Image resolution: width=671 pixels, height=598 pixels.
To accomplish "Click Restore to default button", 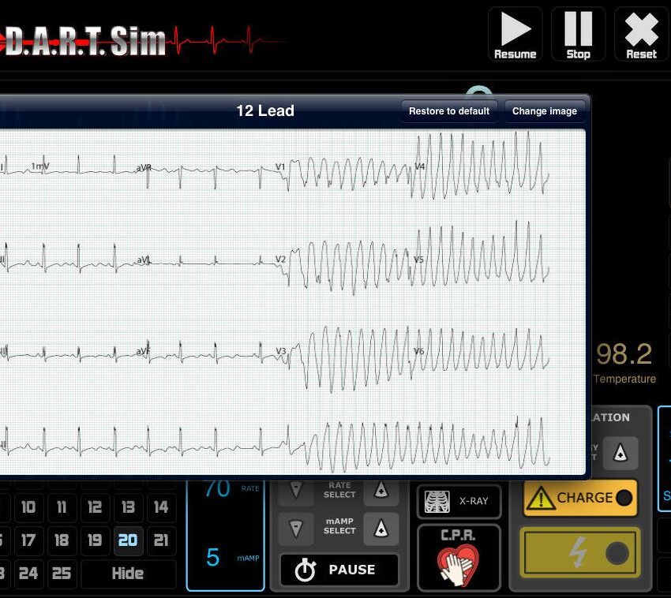I will [449, 111].
